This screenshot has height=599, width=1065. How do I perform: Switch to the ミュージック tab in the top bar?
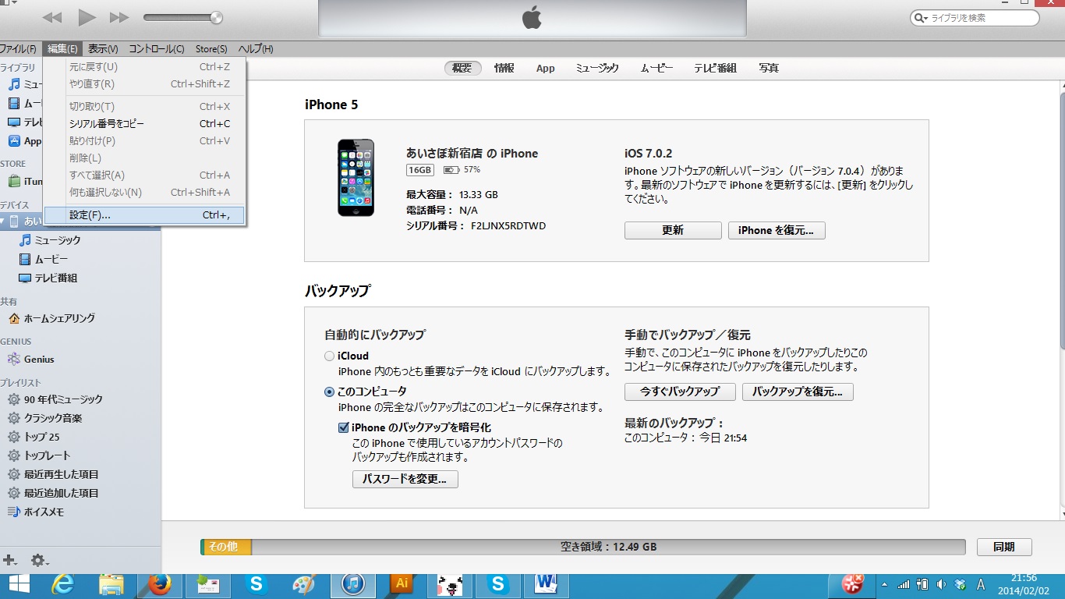pyautogui.click(x=597, y=68)
